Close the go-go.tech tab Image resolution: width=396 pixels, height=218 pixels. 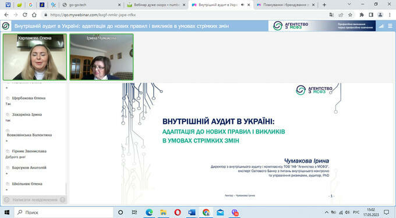119,5
